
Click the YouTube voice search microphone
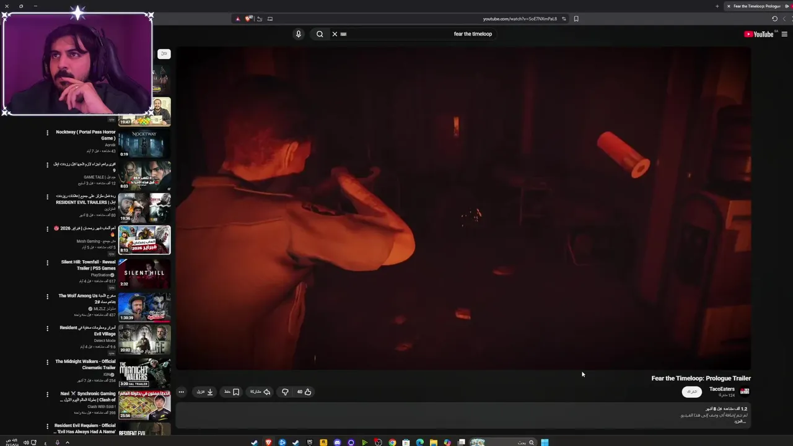coord(298,34)
